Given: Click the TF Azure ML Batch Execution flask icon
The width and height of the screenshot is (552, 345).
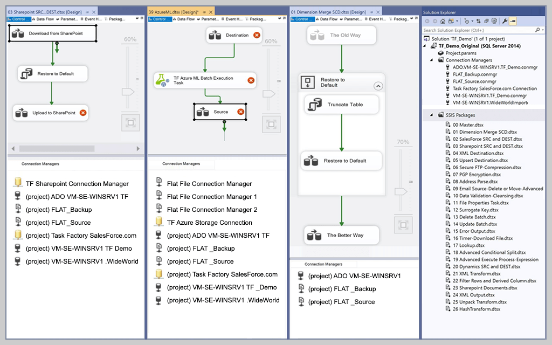Looking at the screenshot, I should (x=162, y=80).
